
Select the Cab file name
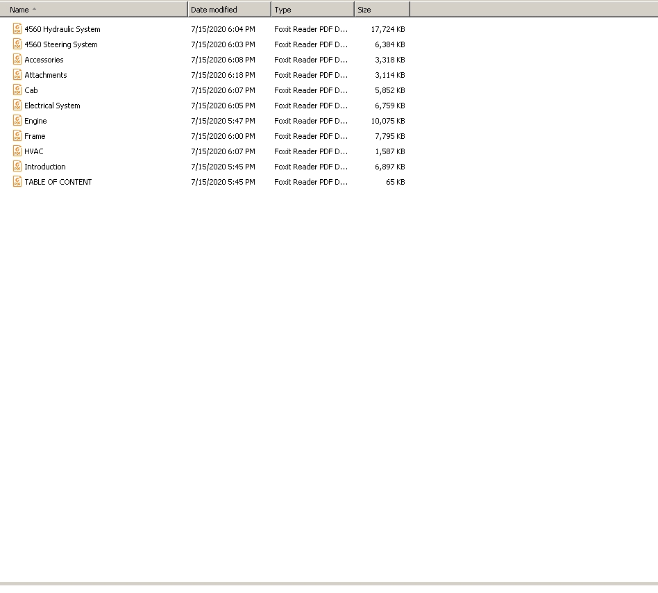31,90
